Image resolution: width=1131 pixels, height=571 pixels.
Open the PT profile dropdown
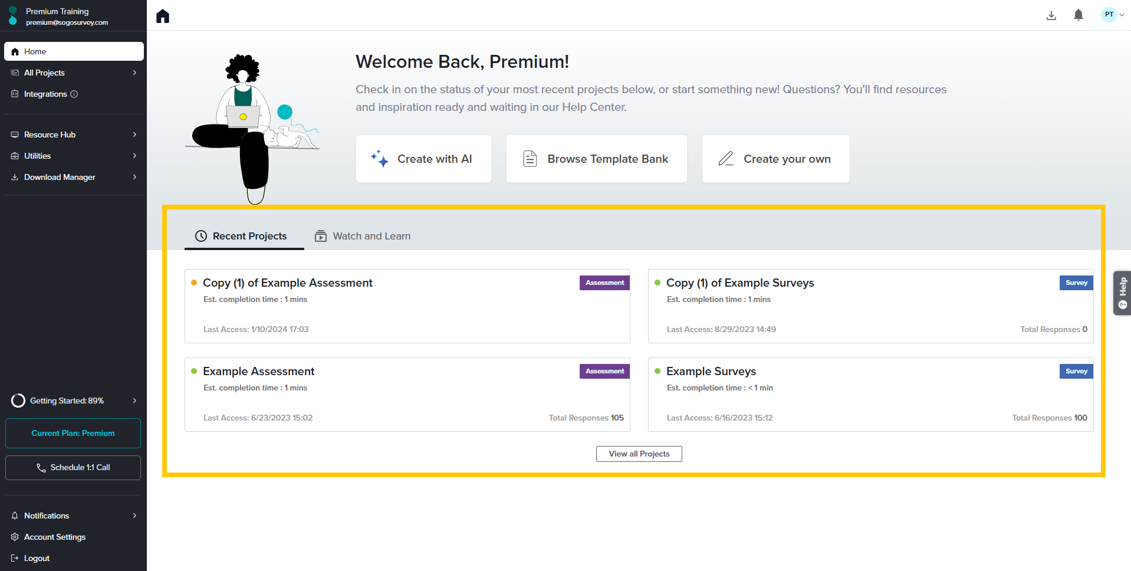[1112, 15]
